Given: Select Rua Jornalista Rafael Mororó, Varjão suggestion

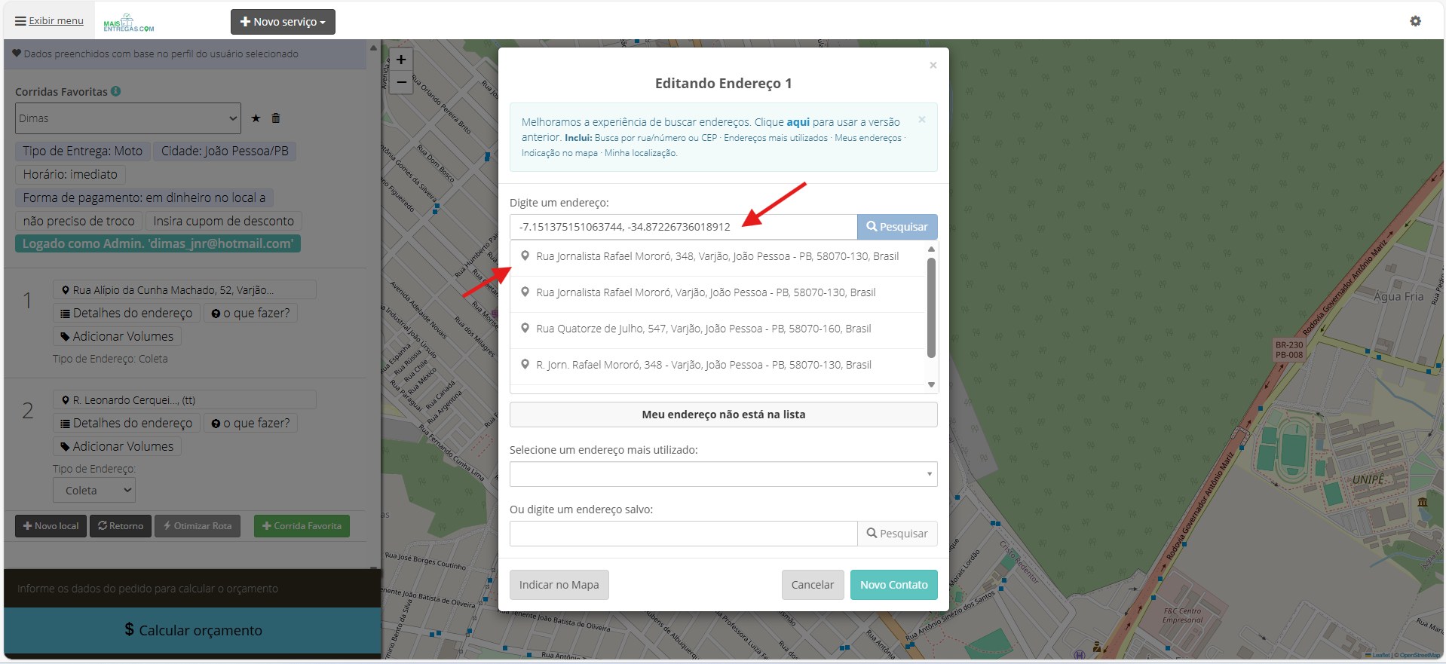Looking at the screenshot, I should pyautogui.click(x=718, y=292).
